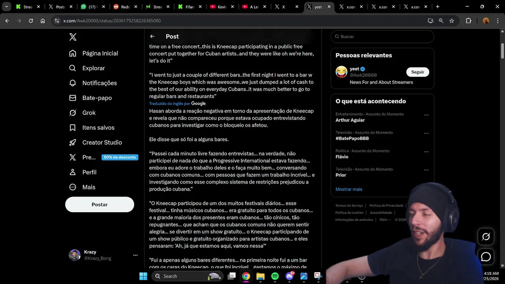Open options for Prior trend

tap(426, 170)
